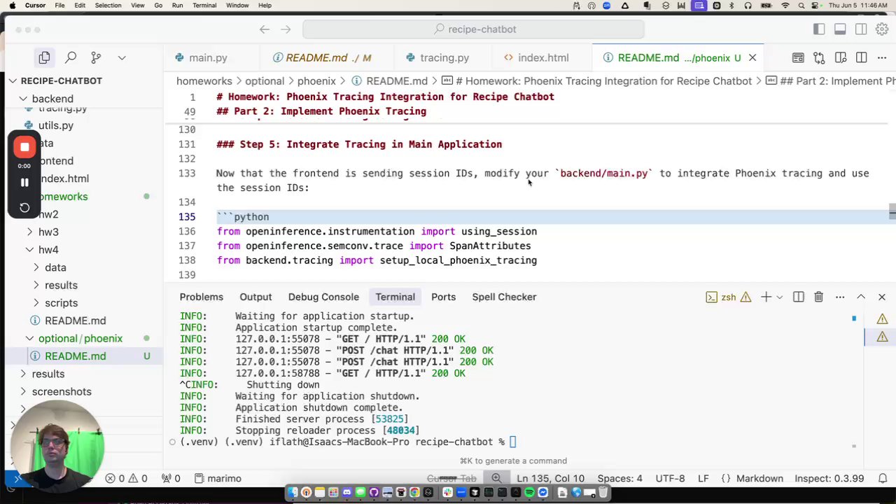
Task: Stop the screen recording
Action: click(x=24, y=147)
